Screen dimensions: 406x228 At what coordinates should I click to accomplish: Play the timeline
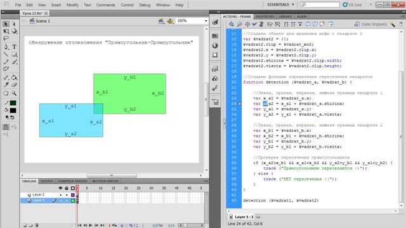(91, 225)
